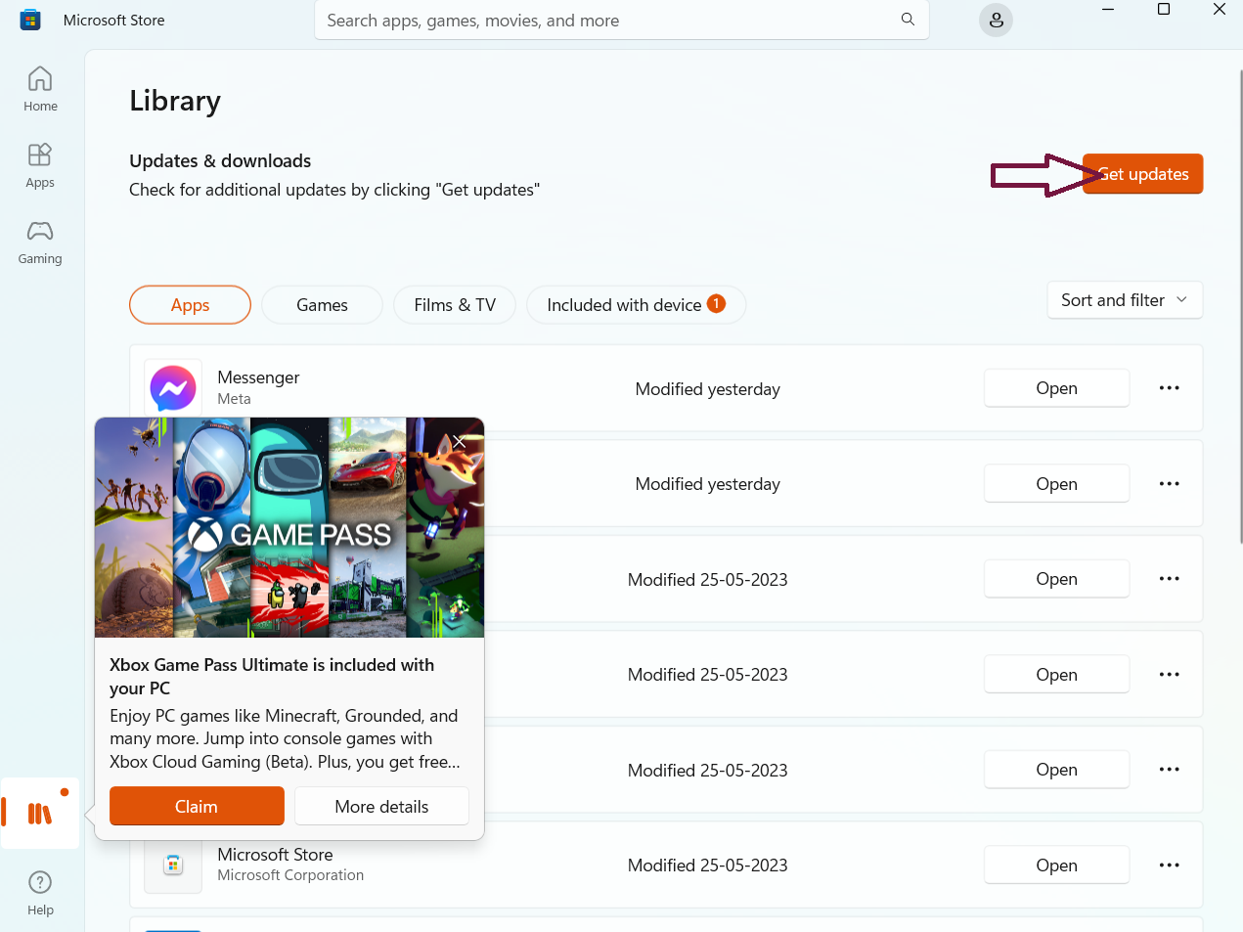Switch to the Films & TV tab

point(455,305)
